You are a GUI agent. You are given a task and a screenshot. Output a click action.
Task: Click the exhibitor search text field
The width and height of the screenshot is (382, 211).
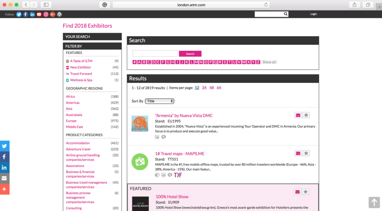pyautogui.click(x=155, y=54)
